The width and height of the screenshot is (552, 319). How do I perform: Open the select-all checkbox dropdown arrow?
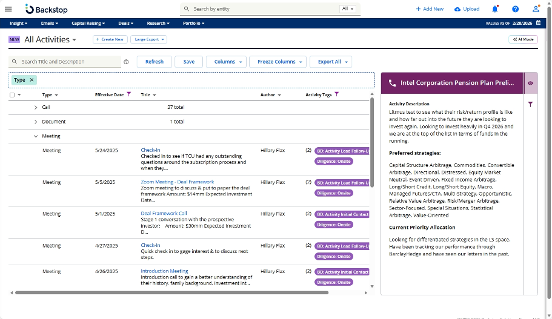19,95
